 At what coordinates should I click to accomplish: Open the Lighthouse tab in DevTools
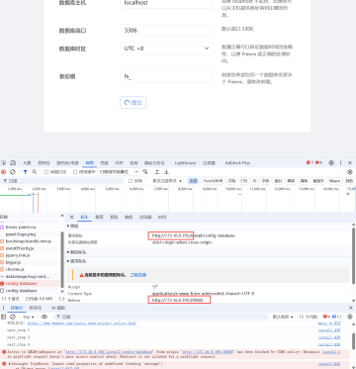[185, 163]
